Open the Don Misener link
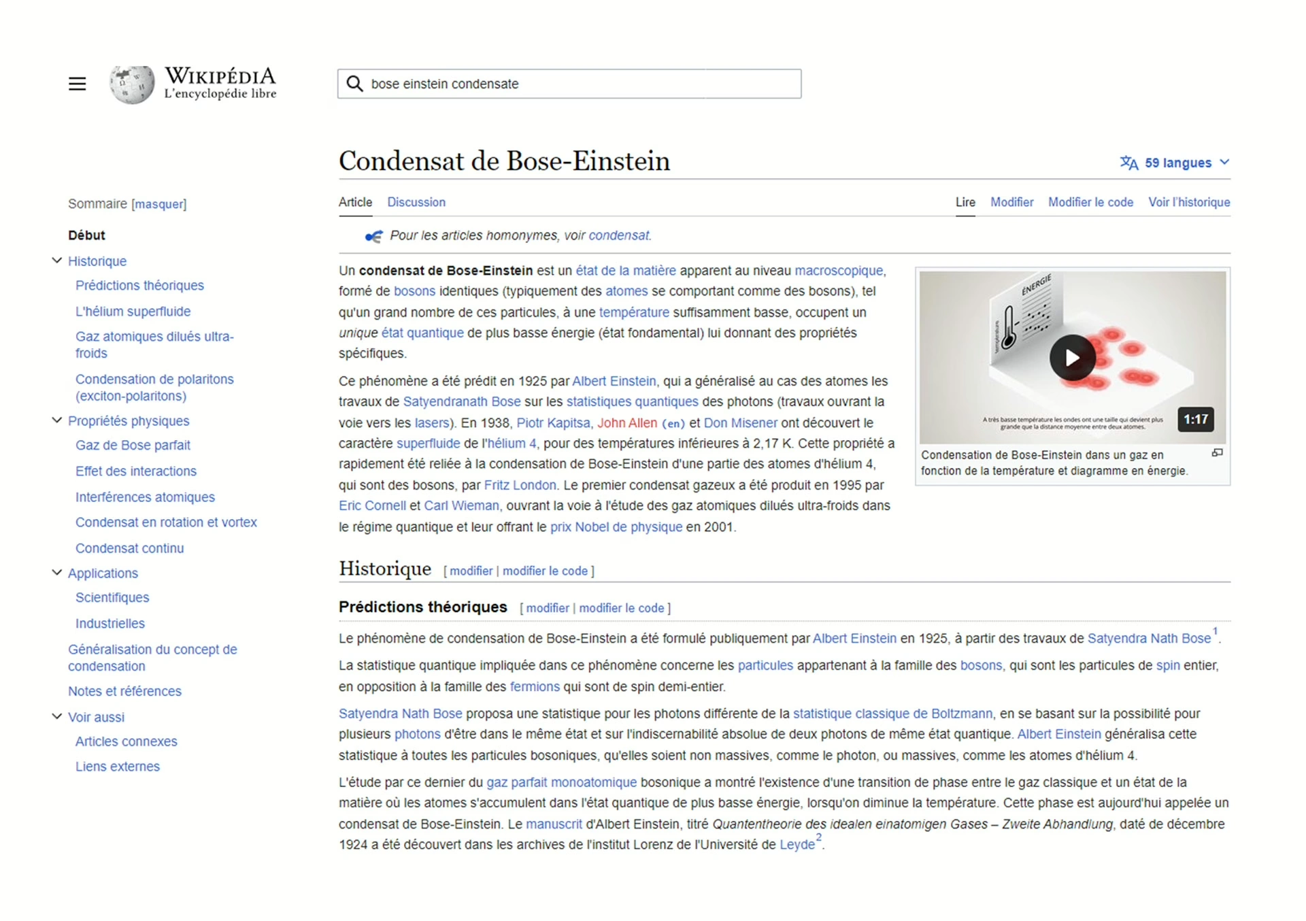The width and height of the screenshot is (1306, 921). (740, 423)
